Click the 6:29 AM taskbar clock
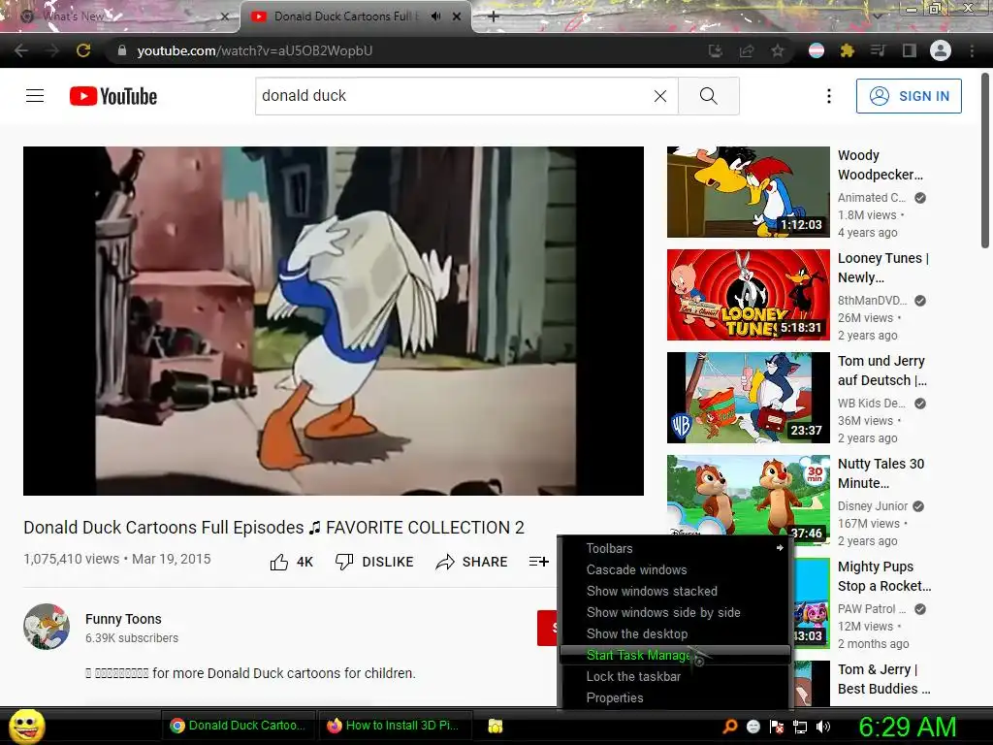Viewport: 993px width, 745px height. [x=907, y=727]
